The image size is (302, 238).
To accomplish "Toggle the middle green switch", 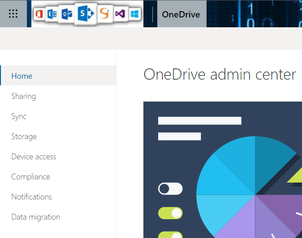I will (170, 213).
